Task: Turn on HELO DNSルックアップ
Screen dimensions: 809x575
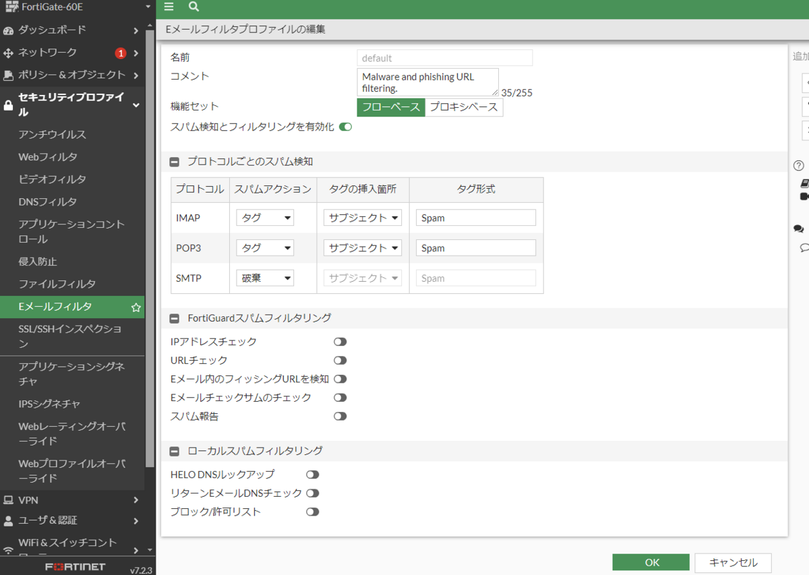Action: (x=312, y=474)
